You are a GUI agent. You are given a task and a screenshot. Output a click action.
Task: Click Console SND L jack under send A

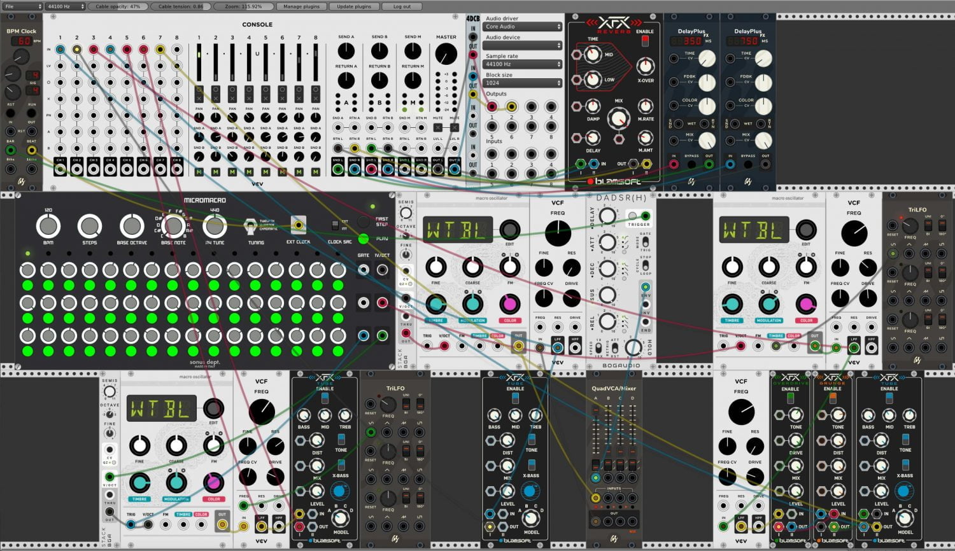(x=338, y=169)
